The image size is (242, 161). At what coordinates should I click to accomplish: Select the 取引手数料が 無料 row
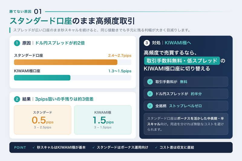tap(186, 82)
